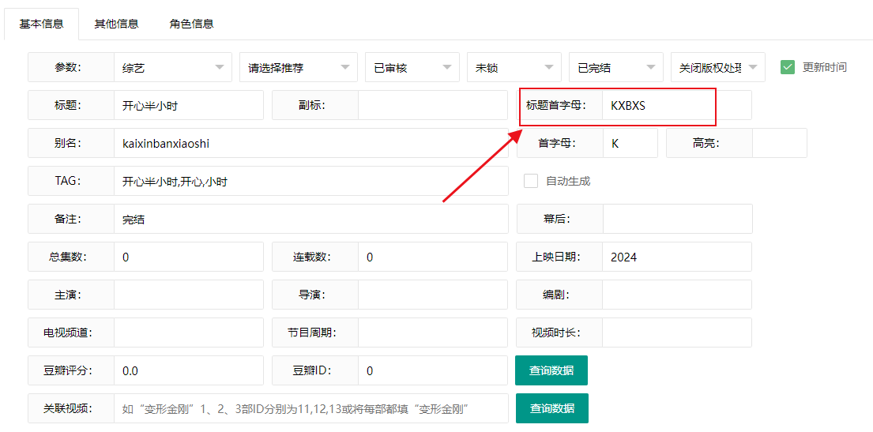Viewport: 873px width, 432px height.
Task: Open the 已完结 dropdown
Action: click(x=615, y=68)
